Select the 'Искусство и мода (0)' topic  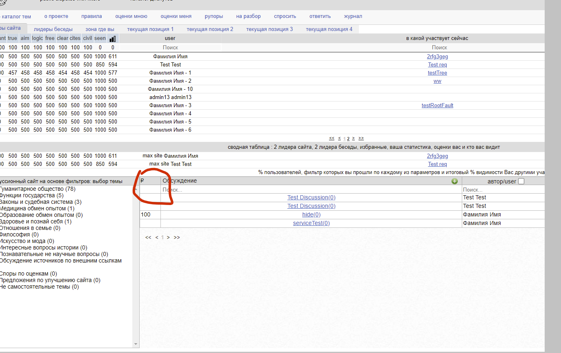click(x=27, y=241)
